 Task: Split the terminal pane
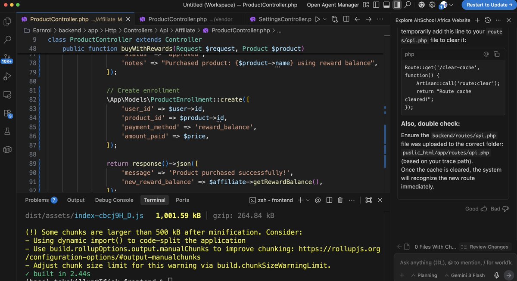click(329, 200)
